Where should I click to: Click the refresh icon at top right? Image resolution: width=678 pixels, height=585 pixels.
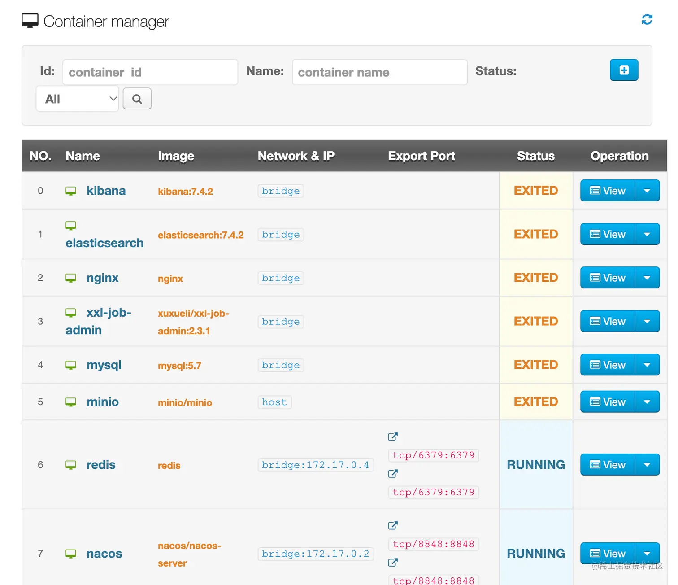pyautogui.click(x=647, y=19)
